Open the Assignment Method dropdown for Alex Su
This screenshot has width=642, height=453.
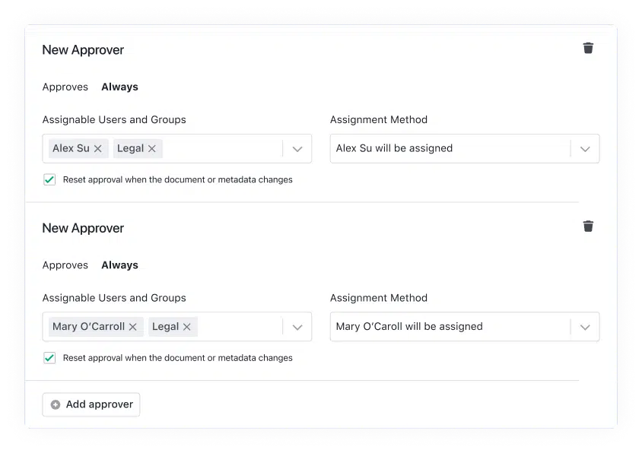pos(585,148)
